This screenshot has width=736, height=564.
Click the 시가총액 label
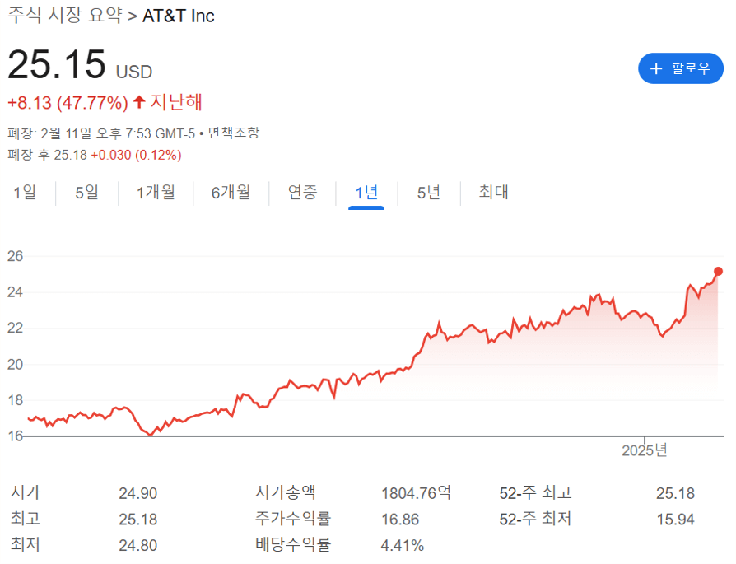point(286,492)
